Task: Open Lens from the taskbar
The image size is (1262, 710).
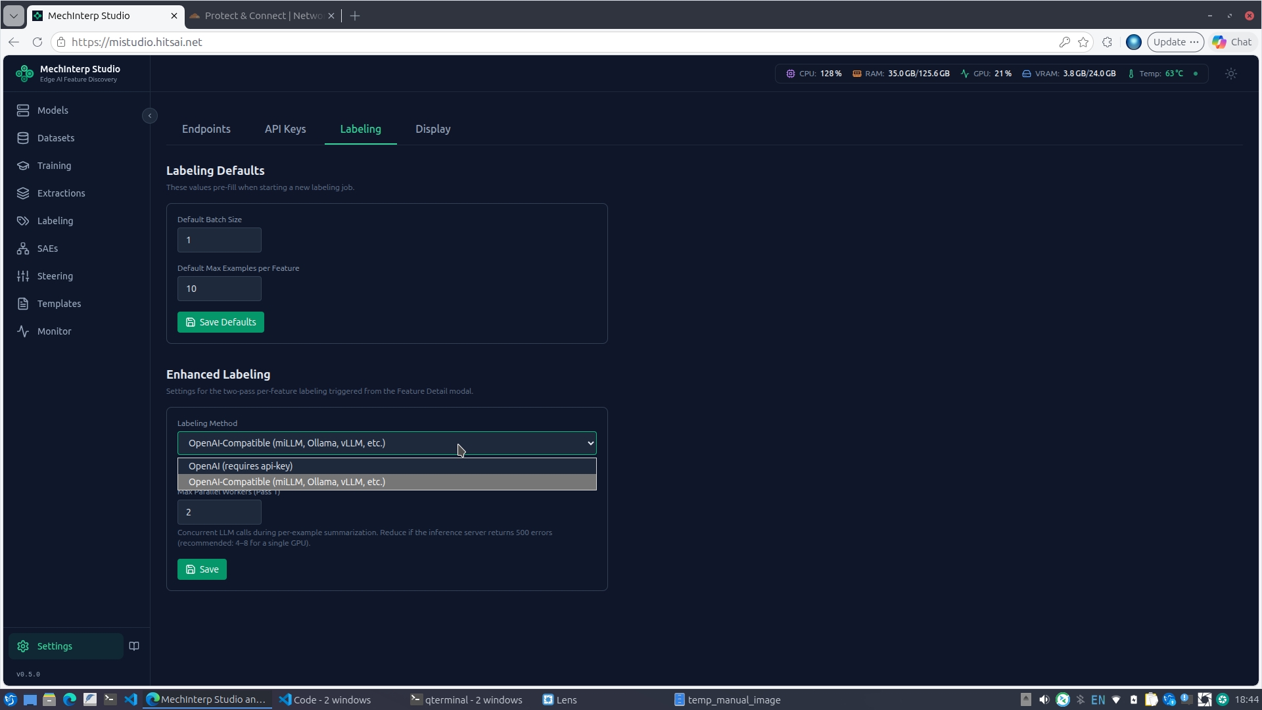Action: (x=560, y=700)
